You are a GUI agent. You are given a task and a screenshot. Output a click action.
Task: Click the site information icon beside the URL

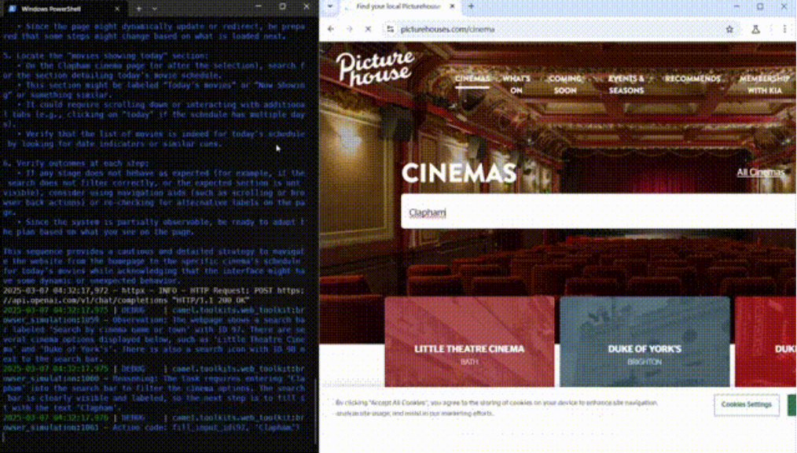(390, 29)
